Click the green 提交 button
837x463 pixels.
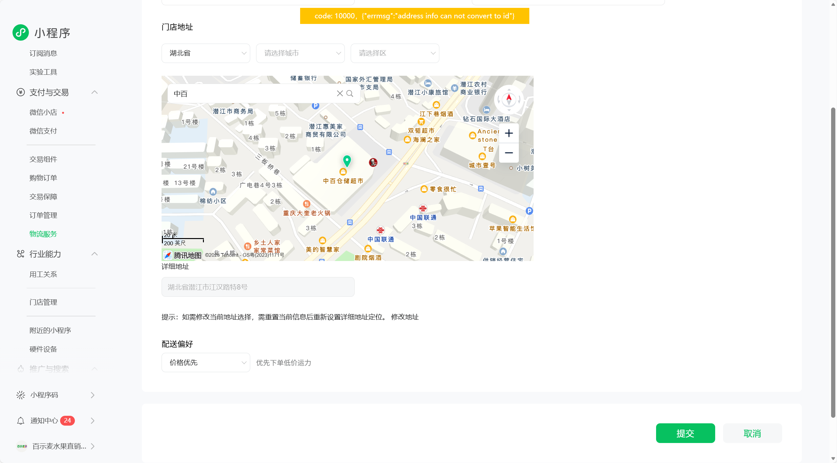point(685,433)
